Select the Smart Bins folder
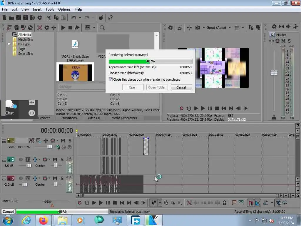 tap(26, 54)
